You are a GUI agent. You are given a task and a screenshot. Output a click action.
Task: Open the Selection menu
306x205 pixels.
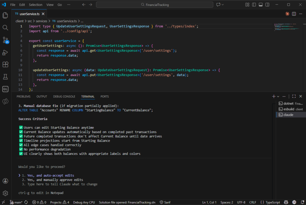(x=36, y=5)
